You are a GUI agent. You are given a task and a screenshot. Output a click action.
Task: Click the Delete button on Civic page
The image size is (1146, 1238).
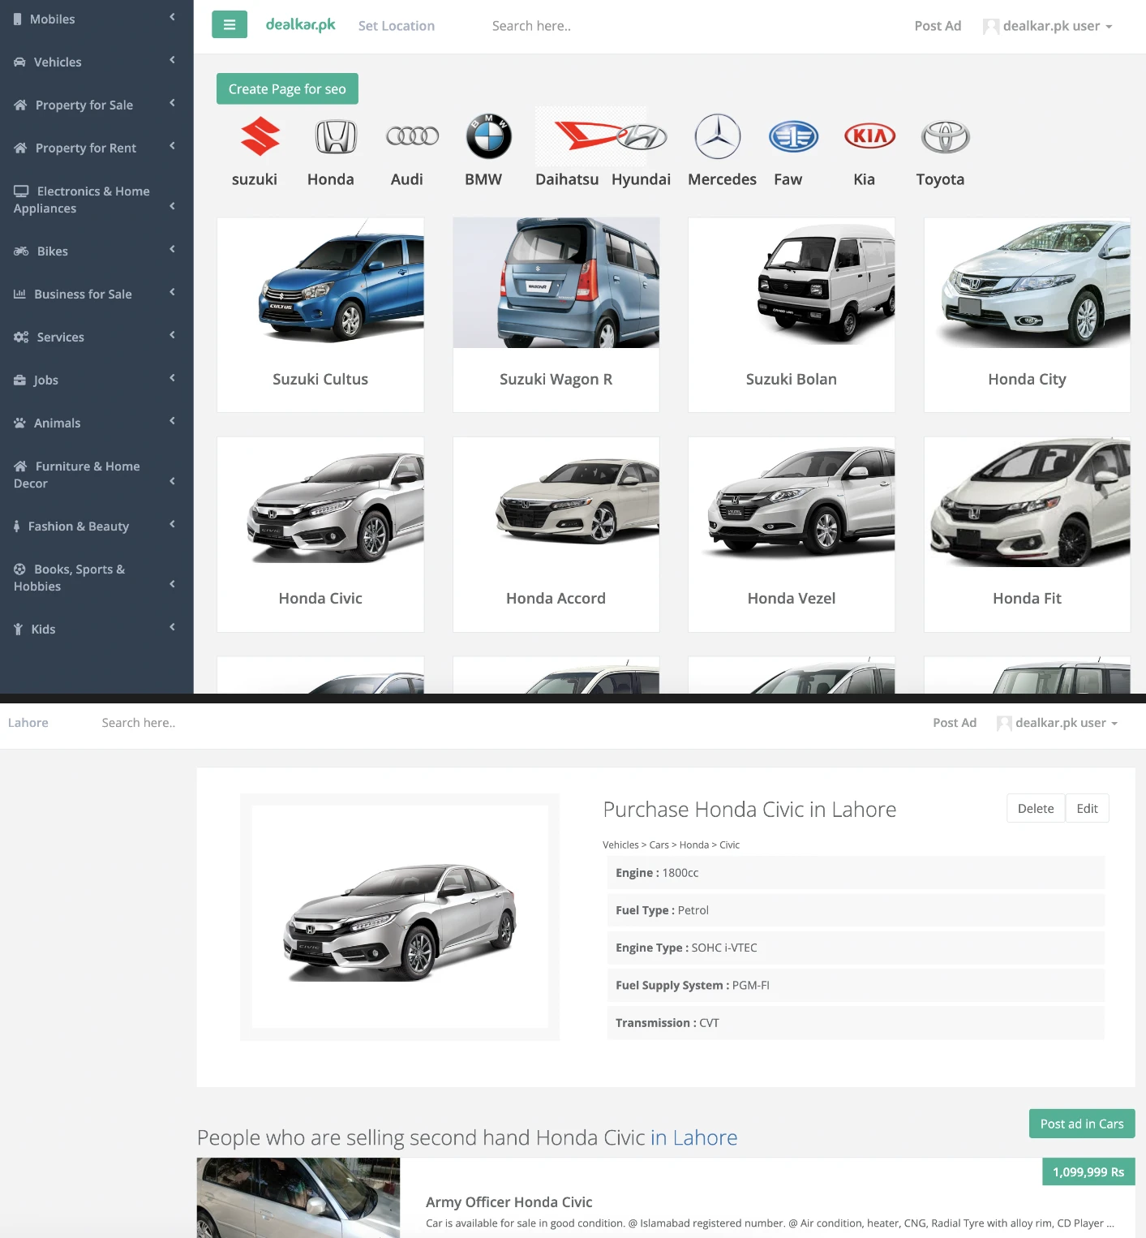pos(1035,808)
